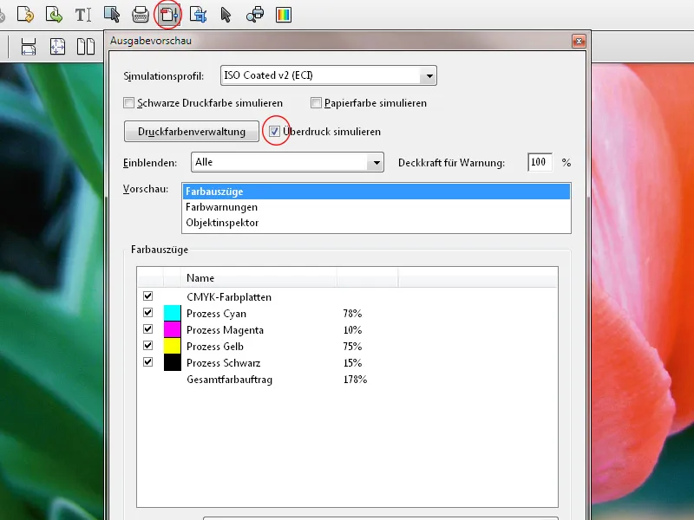Click the 178% total ink value

pyautogui.click(x=355, y=380)
